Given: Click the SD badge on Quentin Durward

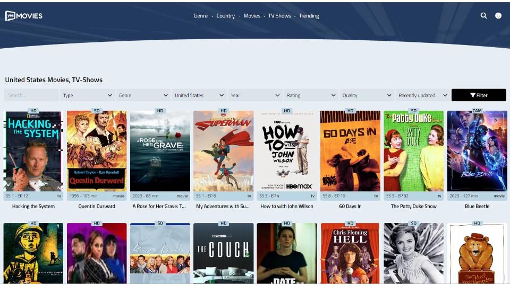Looking at the screenshot, I should [97, 111].
